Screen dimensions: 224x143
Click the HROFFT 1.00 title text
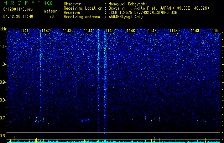click(x=28, y=3)
